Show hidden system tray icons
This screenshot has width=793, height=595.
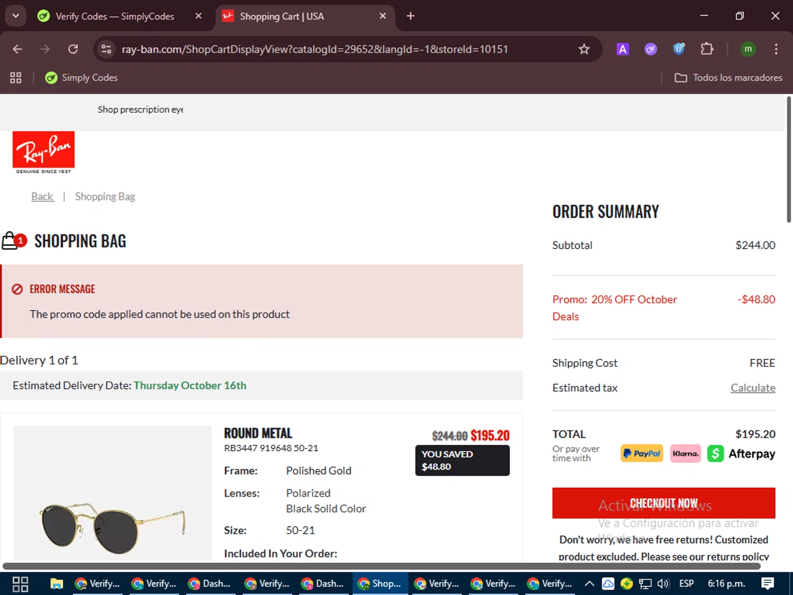589,584
